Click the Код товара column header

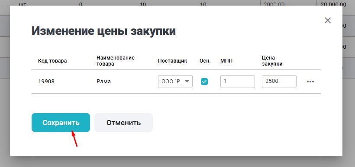tap(52, 61)
